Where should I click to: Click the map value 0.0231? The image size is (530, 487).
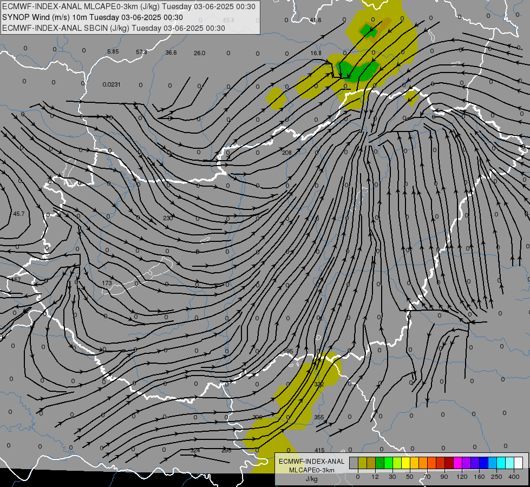click(112, 84)
